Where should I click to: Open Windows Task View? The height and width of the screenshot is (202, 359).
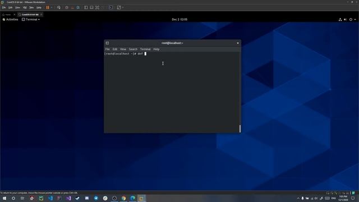(x=22, y=198)
